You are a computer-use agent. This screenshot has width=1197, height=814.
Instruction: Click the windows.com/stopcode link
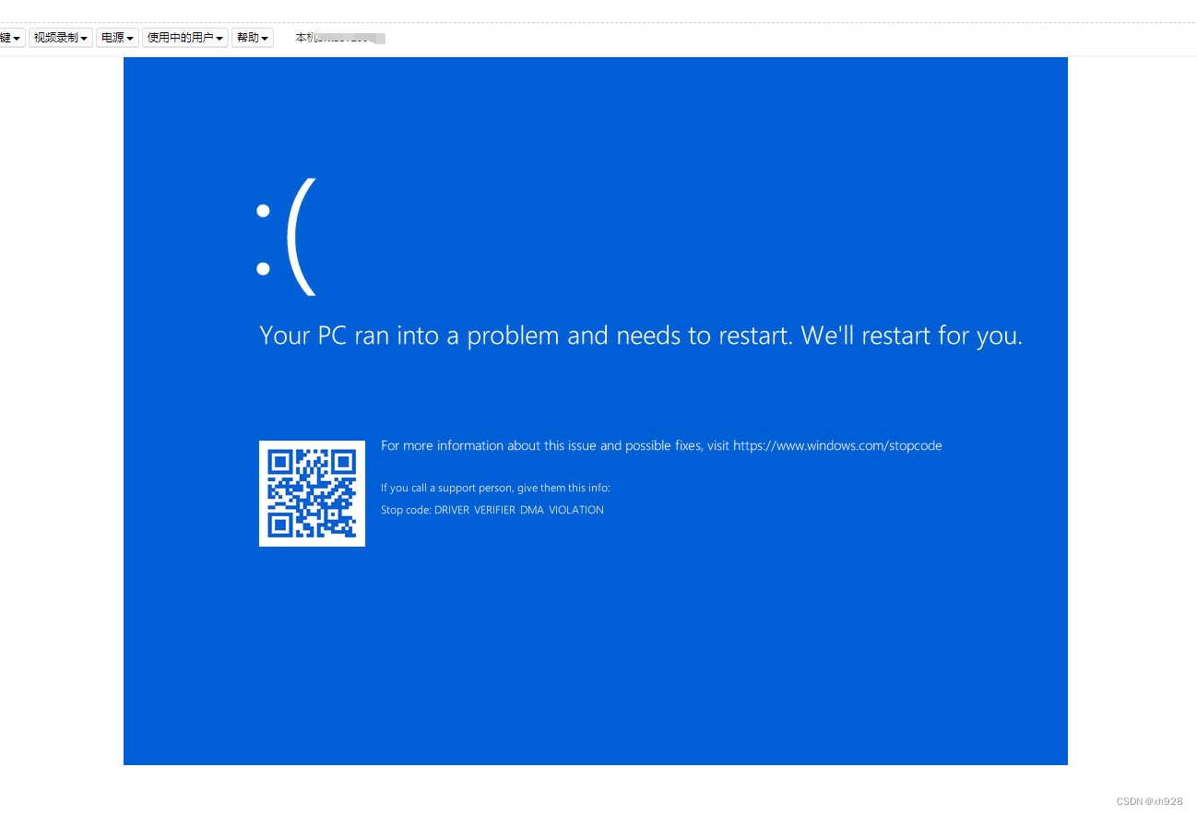click(x=837, y=445)
